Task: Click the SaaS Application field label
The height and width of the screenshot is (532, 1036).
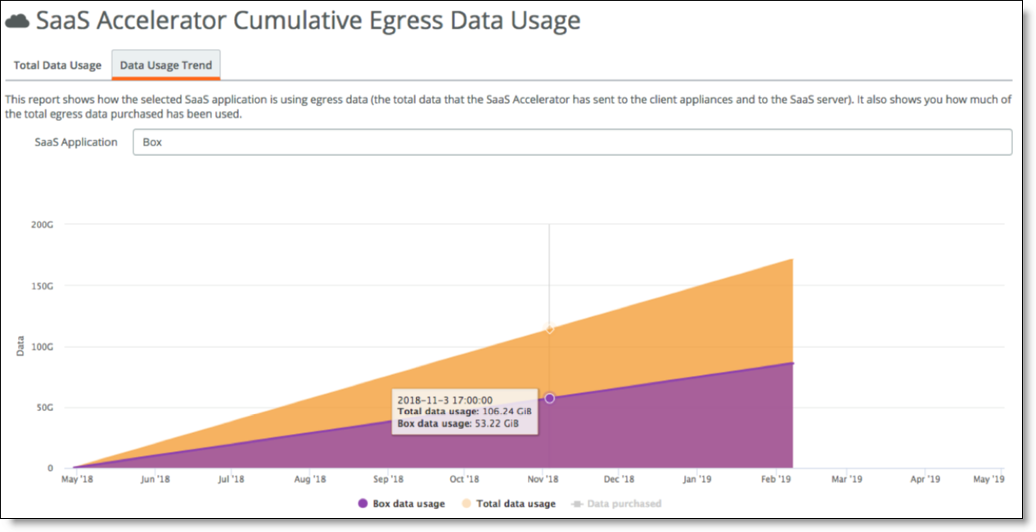Action: pyautogui.click(x=76, y=142)
